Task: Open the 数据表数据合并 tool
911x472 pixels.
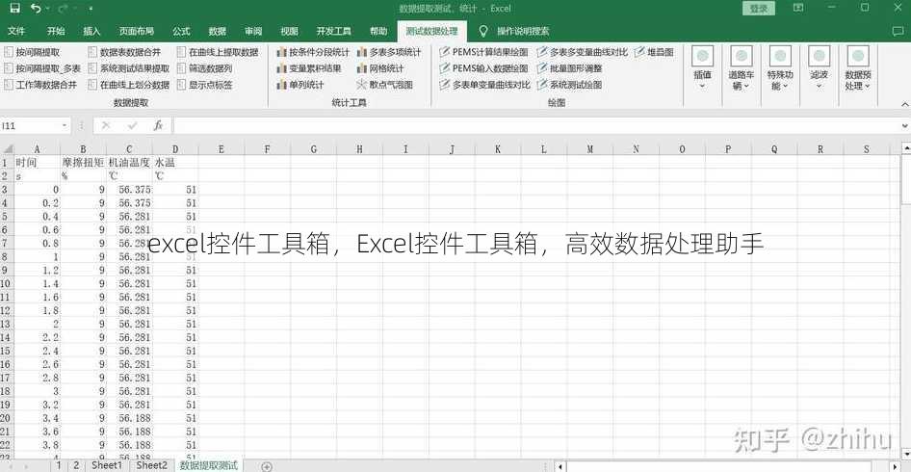Action: [124, 52]
